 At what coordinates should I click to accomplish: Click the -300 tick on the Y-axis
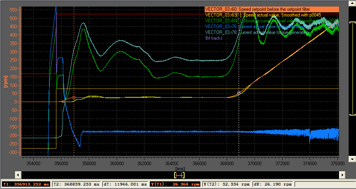[x=14, y=152]
